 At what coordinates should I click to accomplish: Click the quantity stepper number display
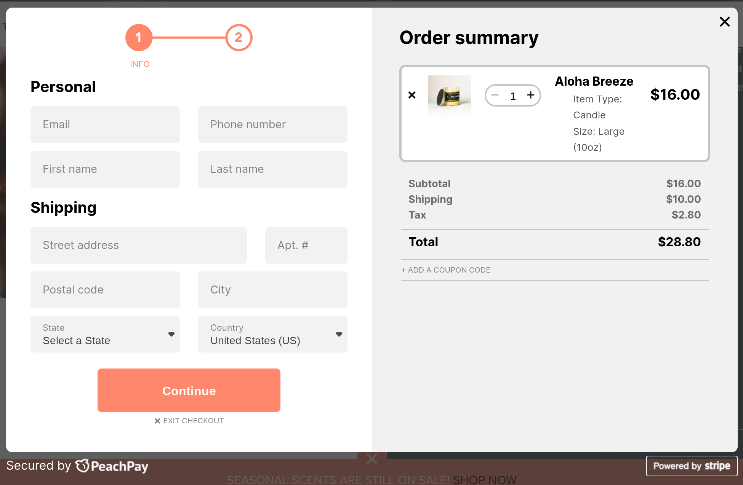tap(512, 96)
